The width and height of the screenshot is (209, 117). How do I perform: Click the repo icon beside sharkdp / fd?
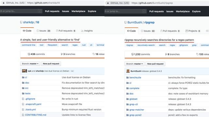point(21,22)
